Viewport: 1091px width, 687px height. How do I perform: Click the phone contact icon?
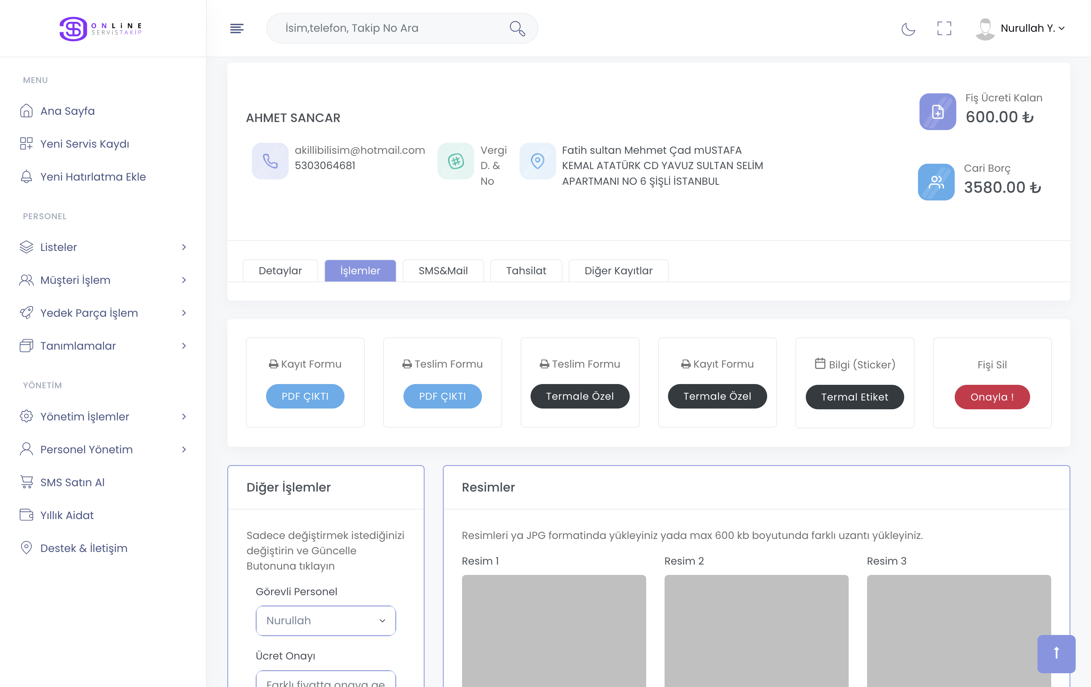pos(270,161)
